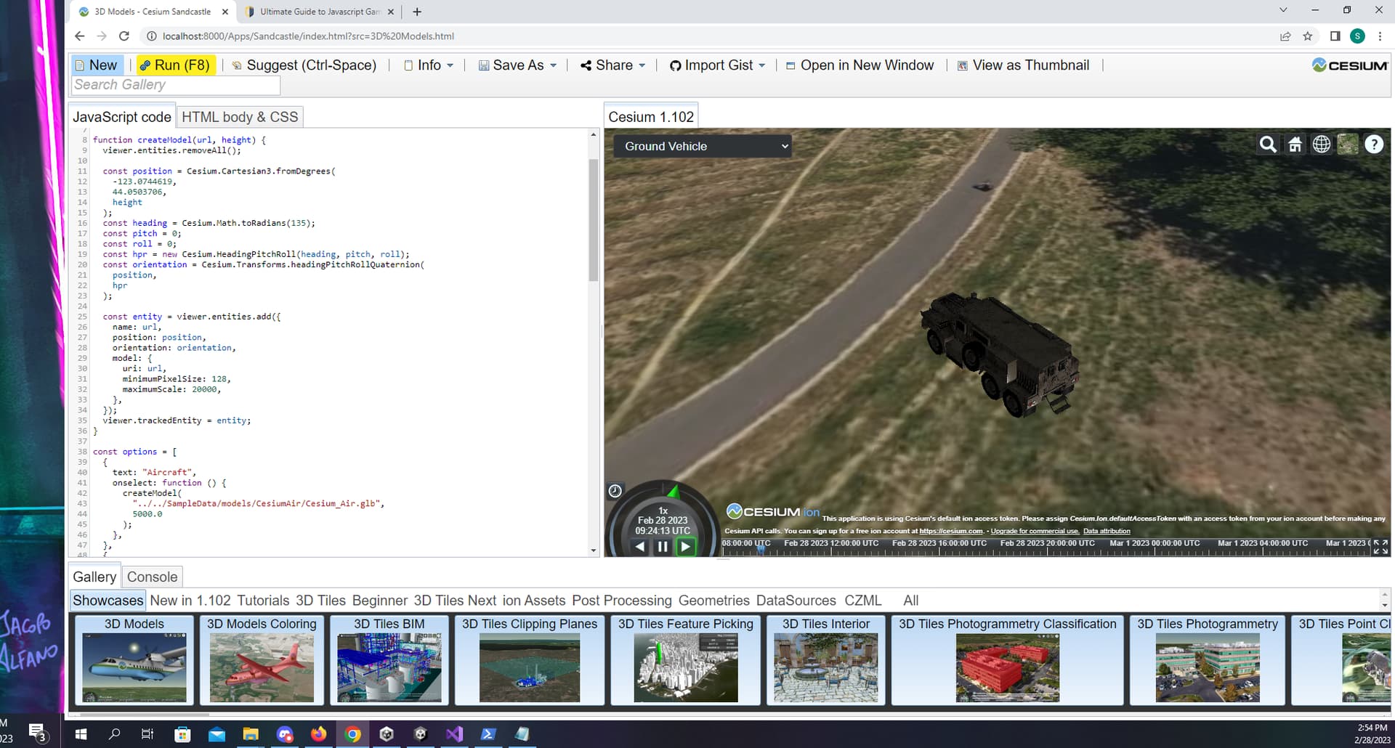The image size is (1395, 748).
Task: Click Open in New Window
Action: point(860,65)
